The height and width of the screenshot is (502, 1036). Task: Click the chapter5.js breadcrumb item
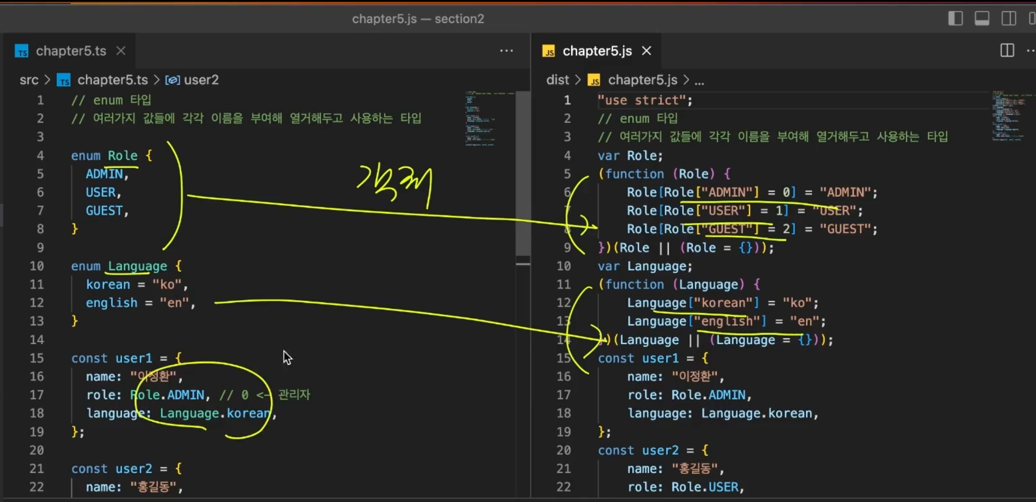click(643, 80)
